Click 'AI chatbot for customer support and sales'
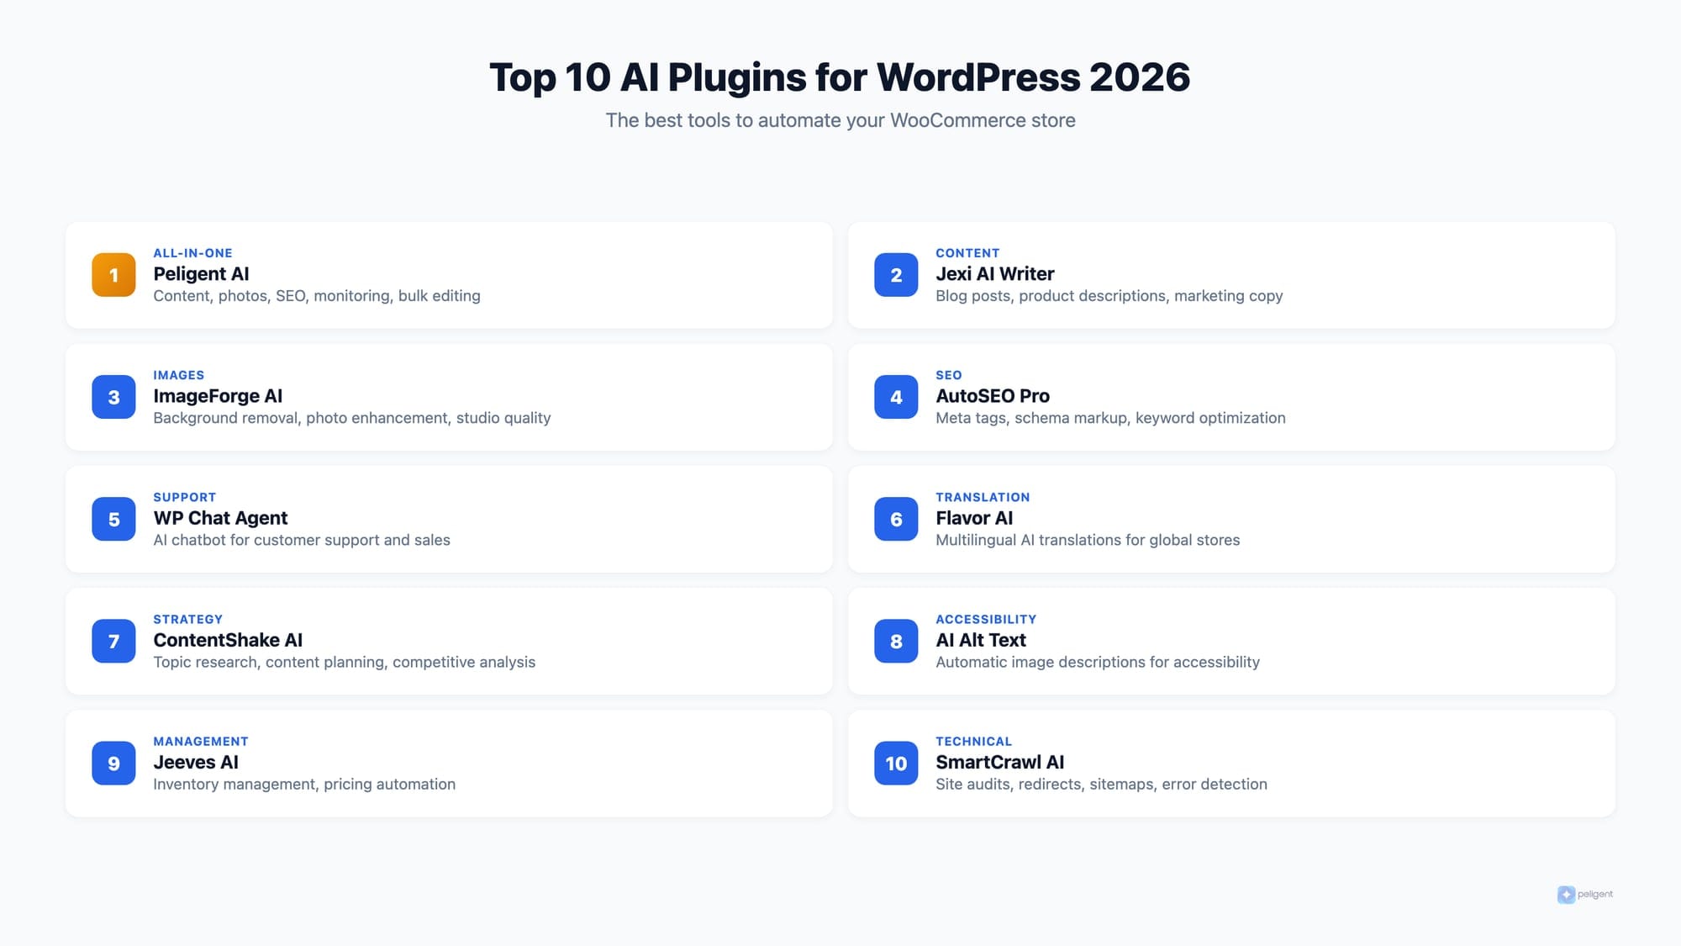The width and height of the screenshot is (1681, 946). pos(302,540)
